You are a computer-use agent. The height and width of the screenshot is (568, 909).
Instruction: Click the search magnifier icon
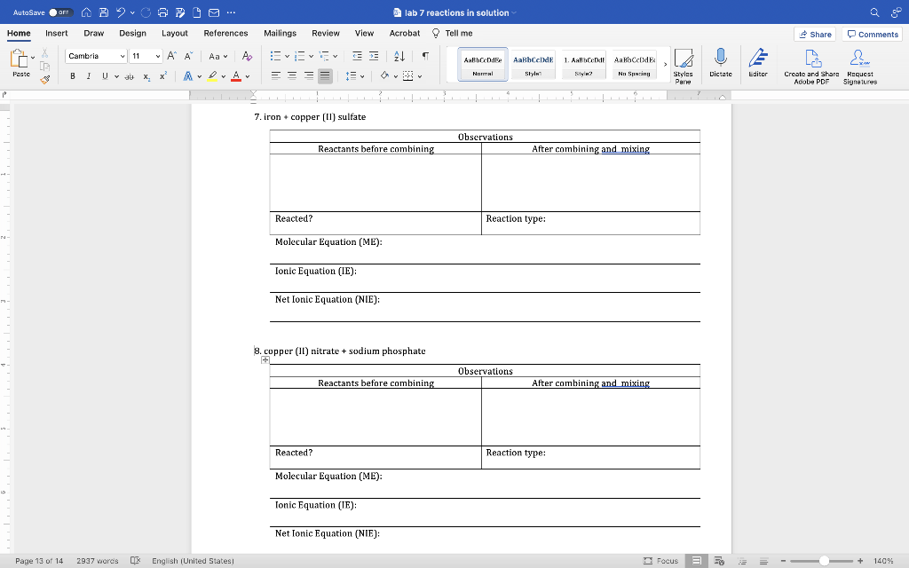click(x=874, y=12)
